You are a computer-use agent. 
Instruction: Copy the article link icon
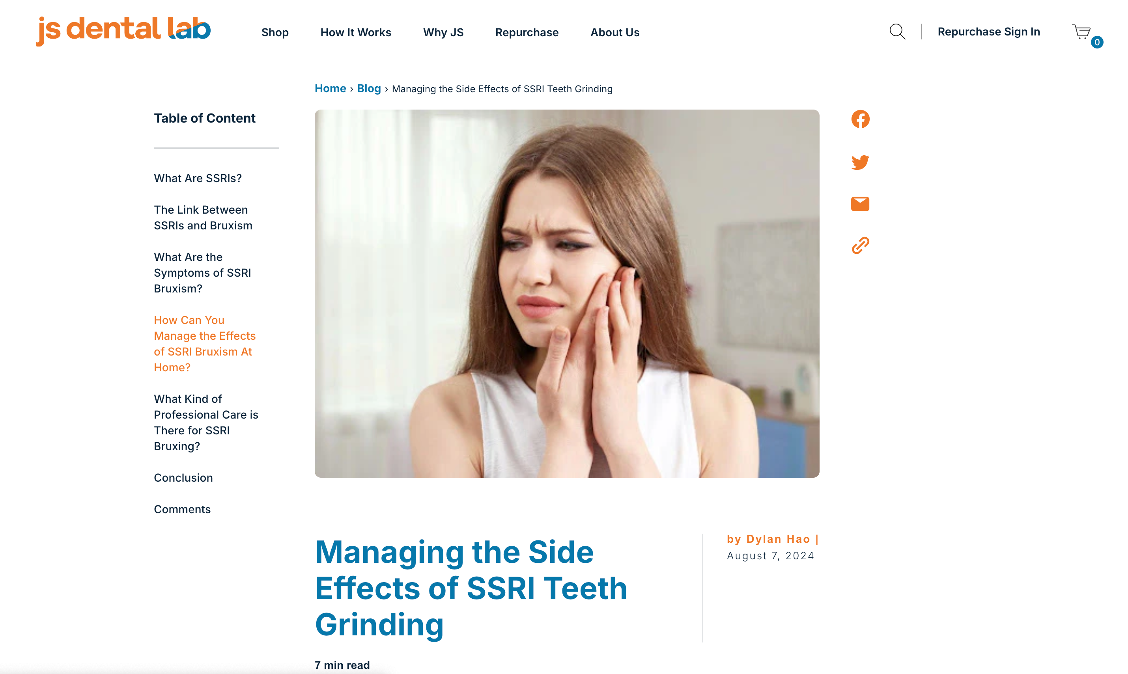click(860, 245)
